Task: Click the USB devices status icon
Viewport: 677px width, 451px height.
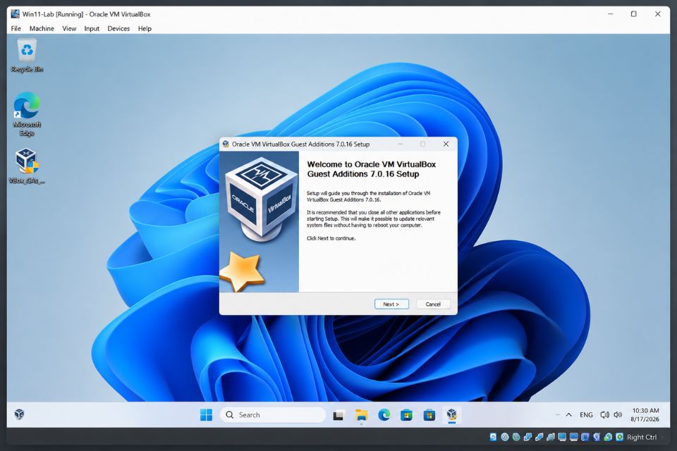Action: pyautogui.click(x=539, y=437)
